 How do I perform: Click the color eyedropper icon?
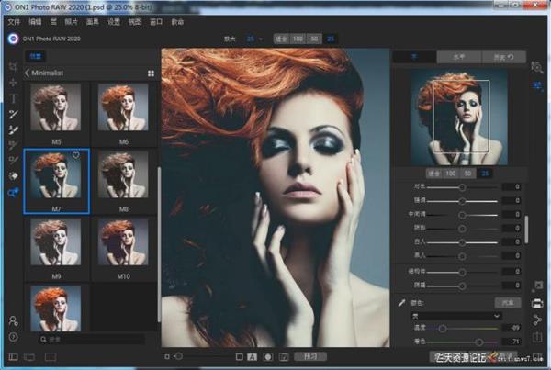(x=401, y=301)
